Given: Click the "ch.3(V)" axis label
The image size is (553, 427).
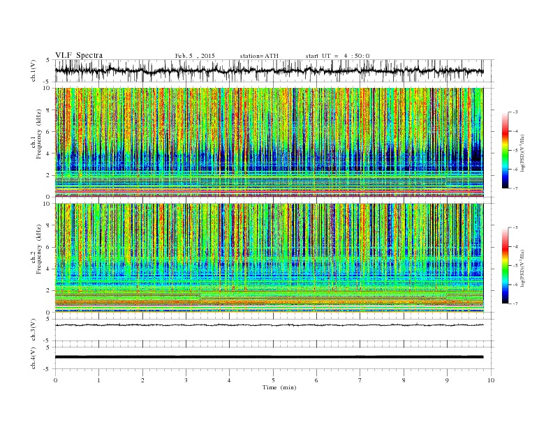Looking at the screenshot, I should (34, 330).
